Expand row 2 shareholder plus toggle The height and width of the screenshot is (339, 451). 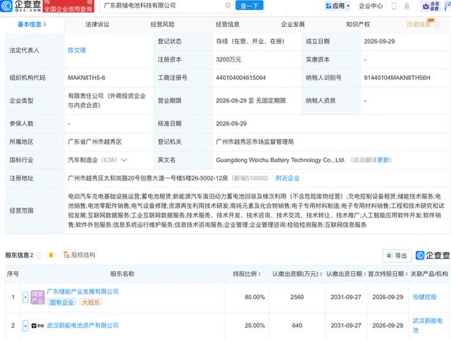point(25,325)
